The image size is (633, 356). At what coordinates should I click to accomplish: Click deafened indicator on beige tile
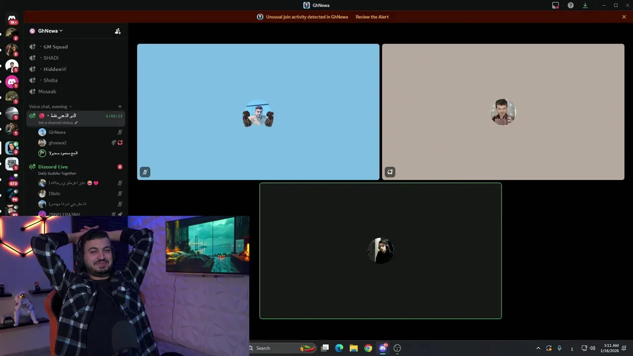coord(390,172)
